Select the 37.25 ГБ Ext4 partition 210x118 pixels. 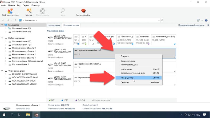click(x=142, y=40)
